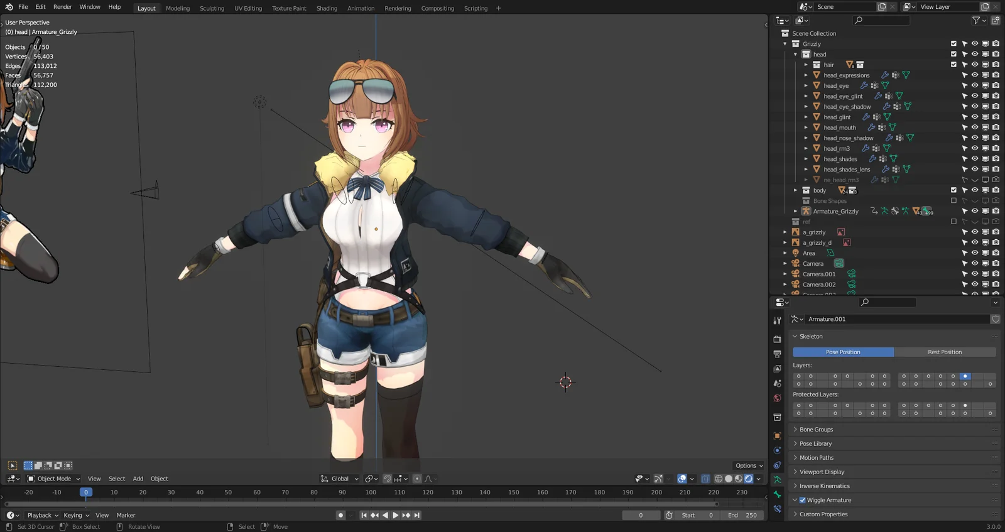Open the Options dropdown in viewport
Viewport: 1005px width, 532px height.
click(749, 465)
